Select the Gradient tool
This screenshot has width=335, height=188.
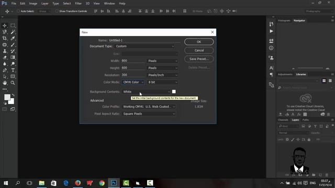point(13,57)
